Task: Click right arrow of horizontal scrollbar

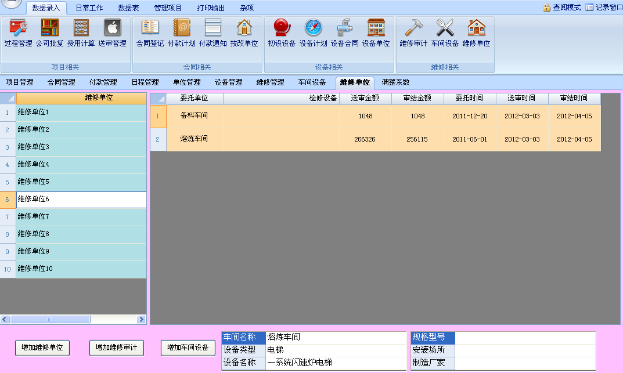Action: point(141,320)
